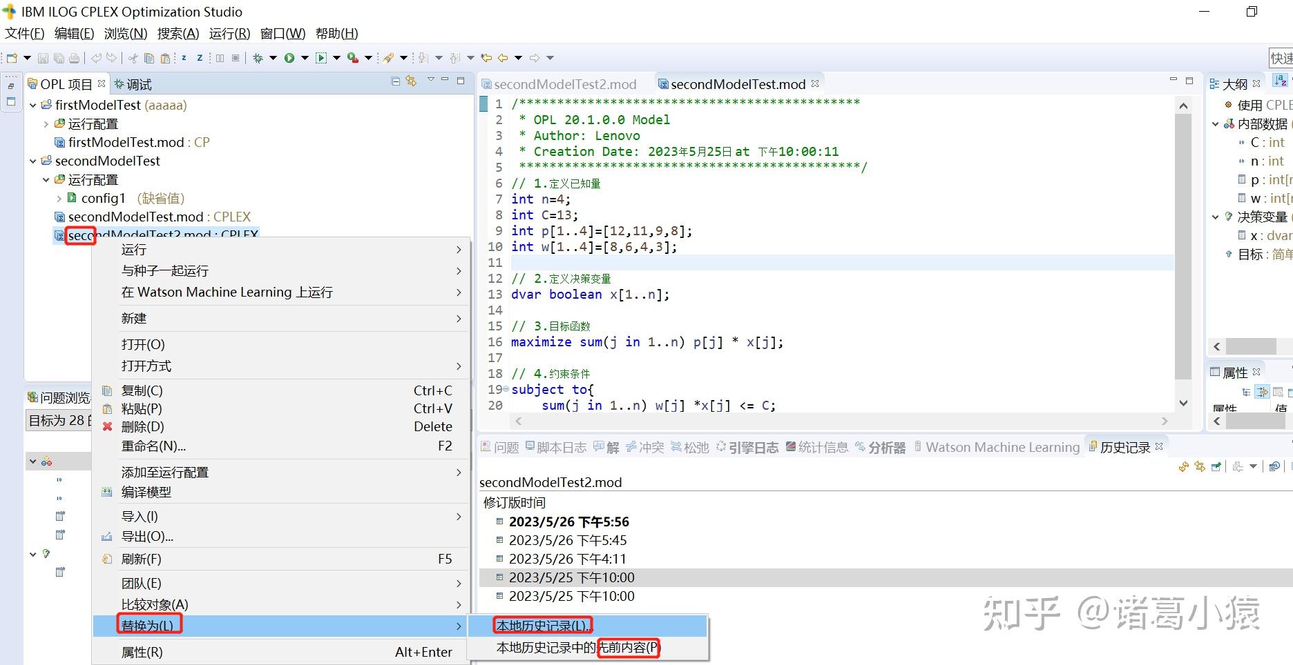Choose 本地历史记录(L).. submenu item
Viewport: 1293px width, 665px height.
[x=588, y=626]
